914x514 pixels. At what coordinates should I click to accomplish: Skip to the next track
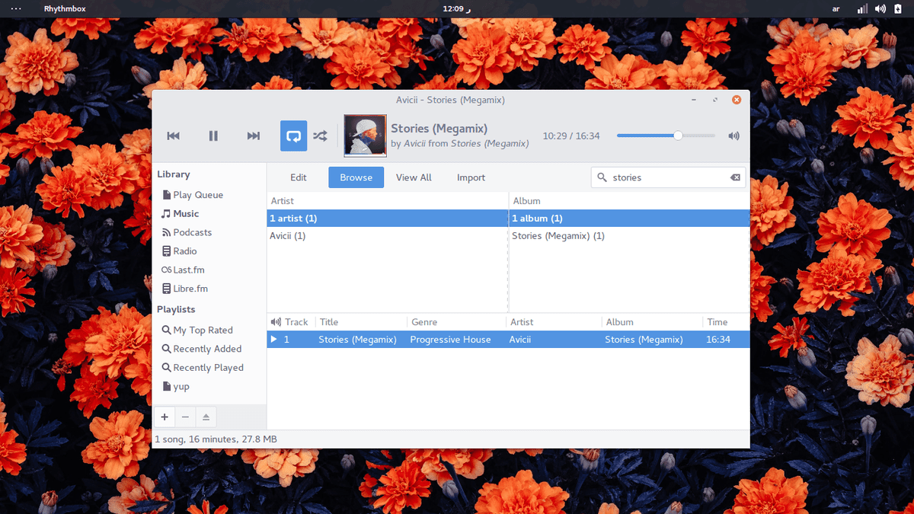point(254,136)
